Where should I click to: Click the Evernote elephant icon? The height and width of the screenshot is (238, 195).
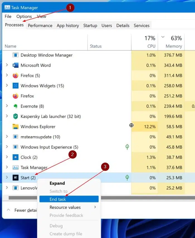[x=15, y=106]
